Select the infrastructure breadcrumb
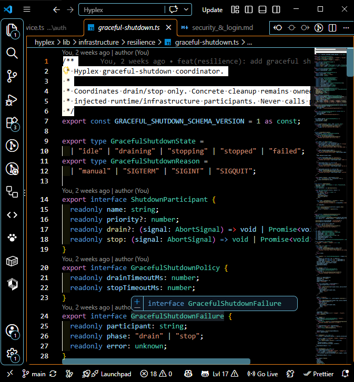 pyautogui.click(x=98, y=42)
